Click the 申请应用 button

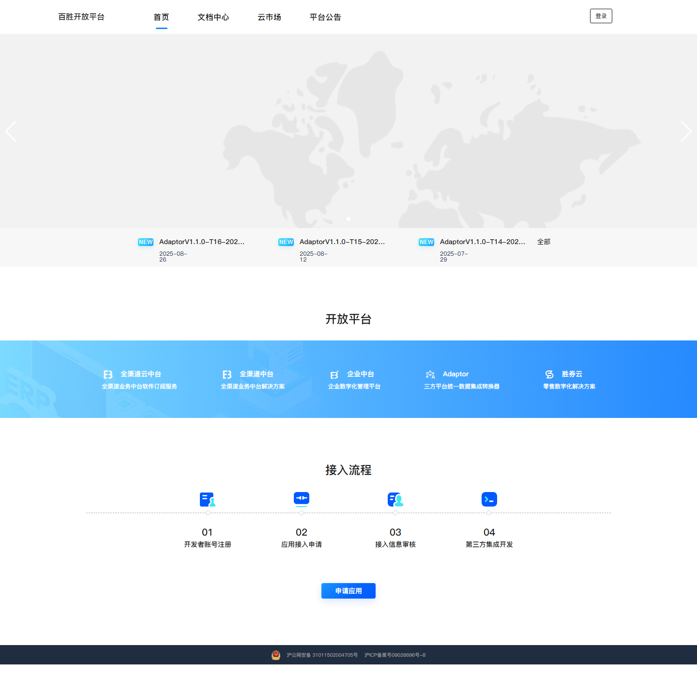[348, 591]
